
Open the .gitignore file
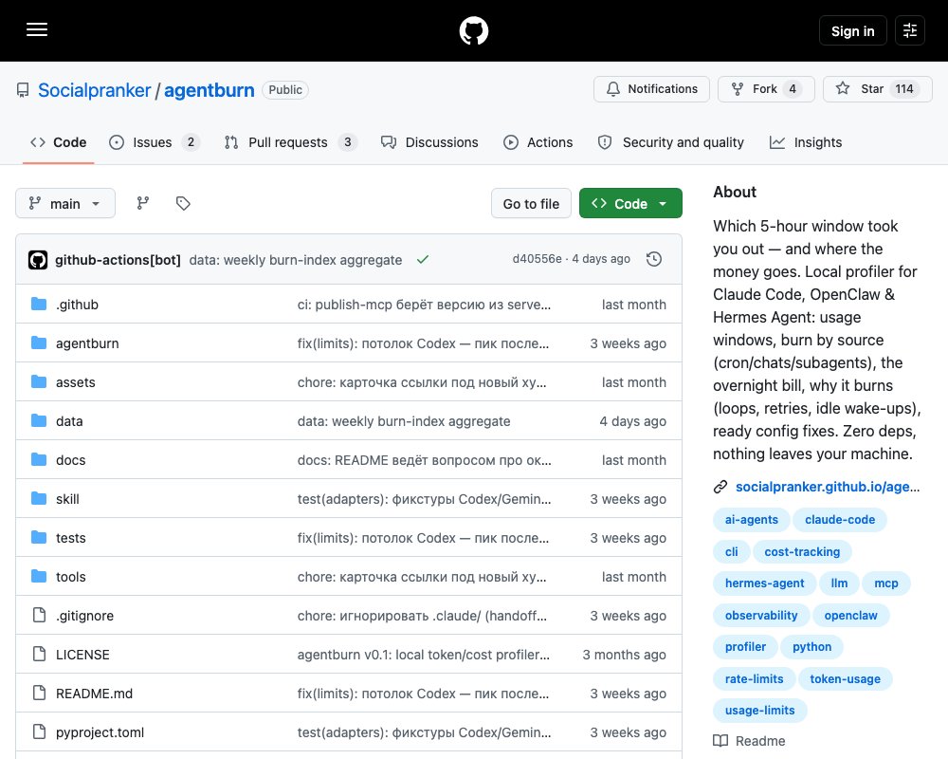pos(84,616)
